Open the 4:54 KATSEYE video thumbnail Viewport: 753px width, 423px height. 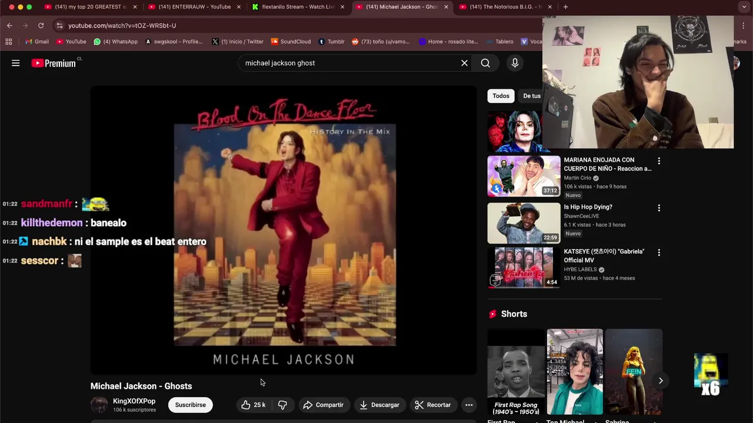[x=524, y=267]
